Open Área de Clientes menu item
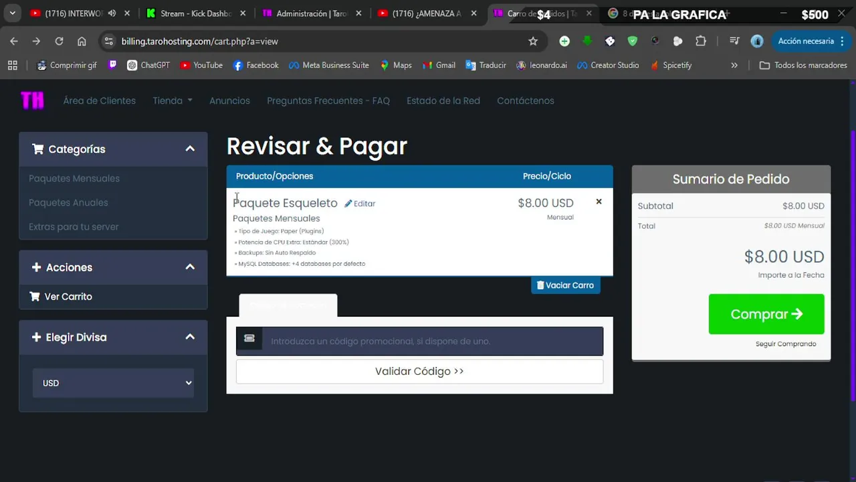This screenshot has width=856, height=482. click(100, 100)
